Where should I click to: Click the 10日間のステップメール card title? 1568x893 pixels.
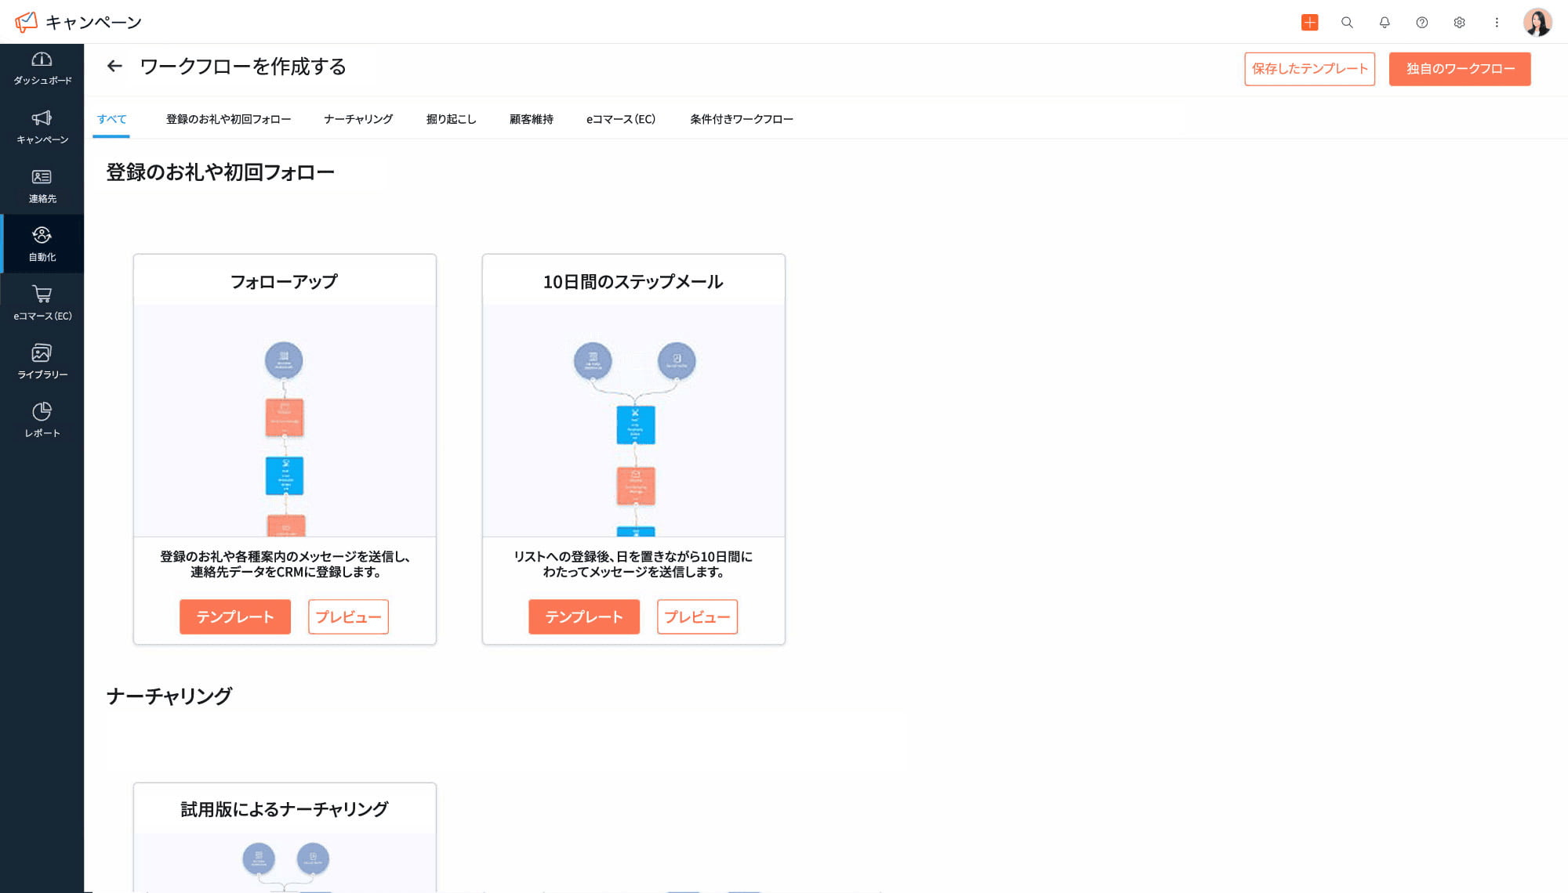(x=633, y=282)
